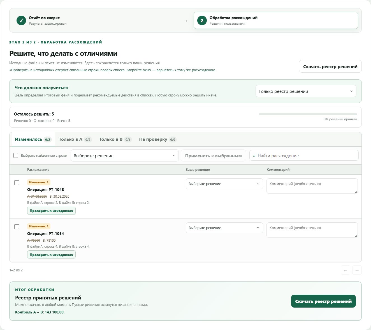Select the PT-1048 row checkbox
Screen dimensions: 371x330
17,183
